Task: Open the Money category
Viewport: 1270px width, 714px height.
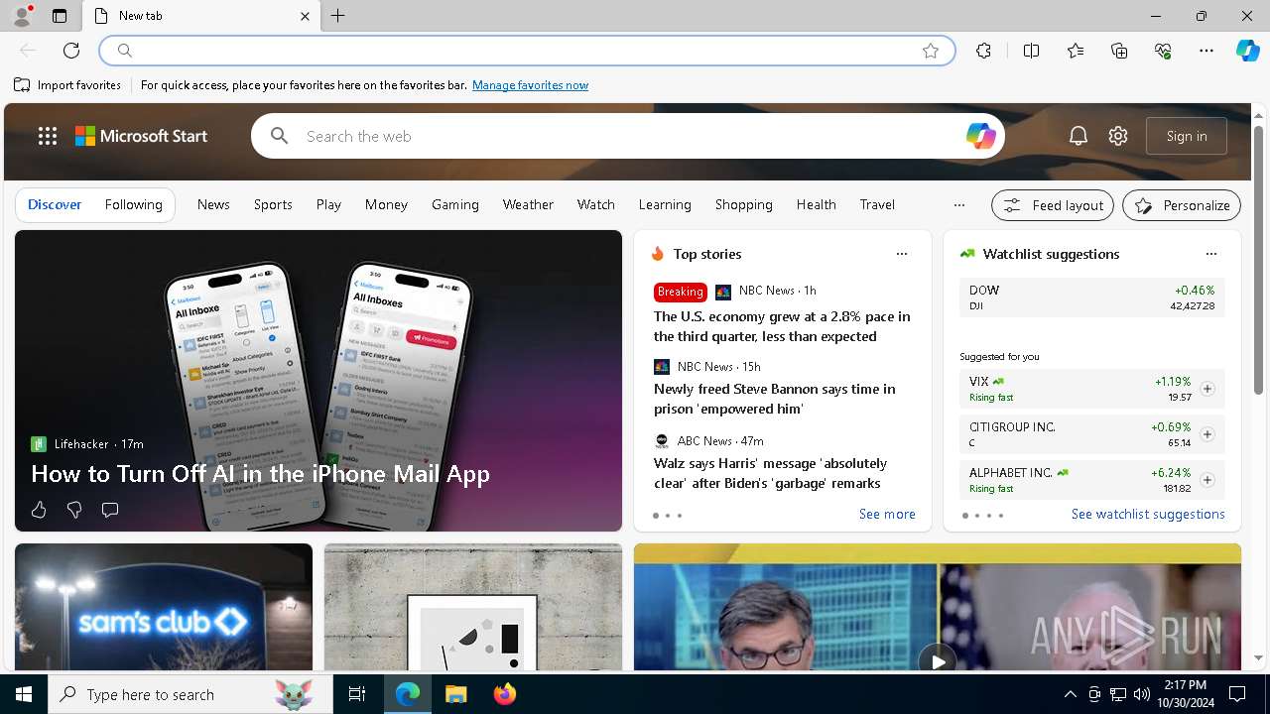Action: 386,204
